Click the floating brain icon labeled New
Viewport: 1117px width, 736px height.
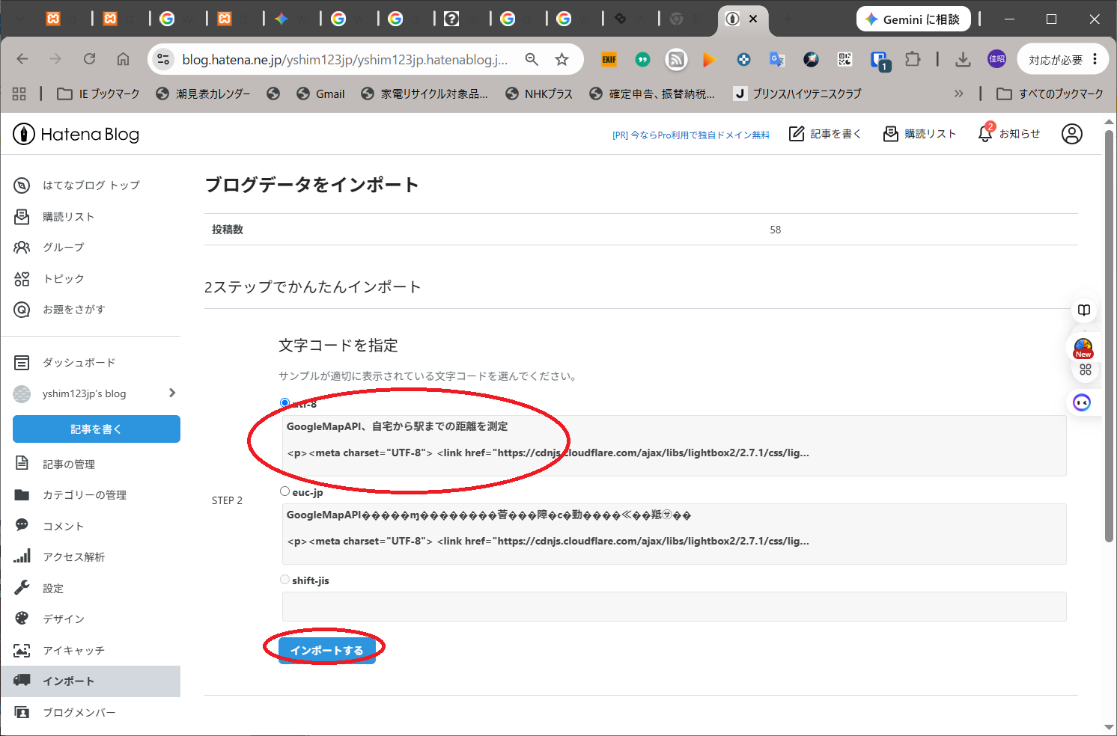(x=1083, y=348)
